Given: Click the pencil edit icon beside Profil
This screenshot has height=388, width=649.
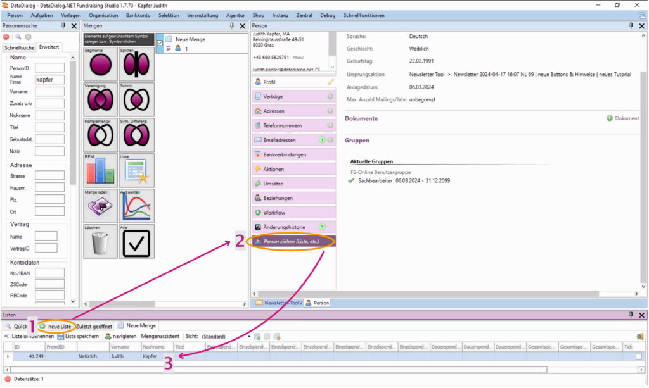Looking at the screenshot, I should pyautogui.click(x=330, y=82).
